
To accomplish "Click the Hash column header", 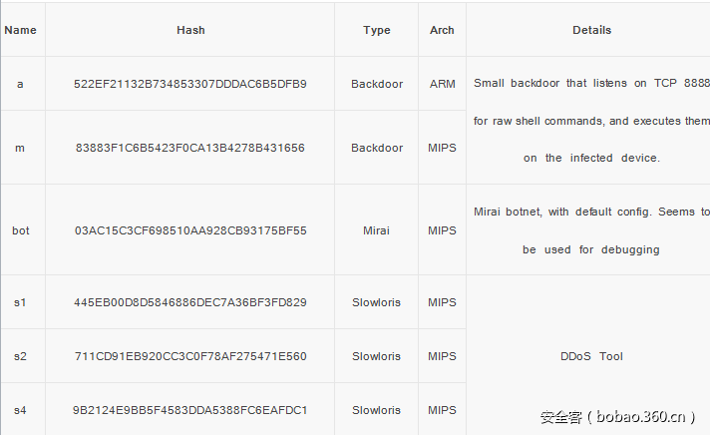I will pos(190,30).
